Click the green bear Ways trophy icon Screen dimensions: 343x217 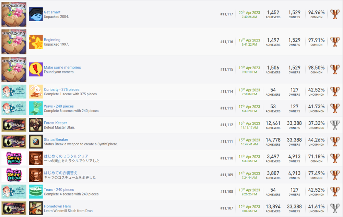[36, 108]
